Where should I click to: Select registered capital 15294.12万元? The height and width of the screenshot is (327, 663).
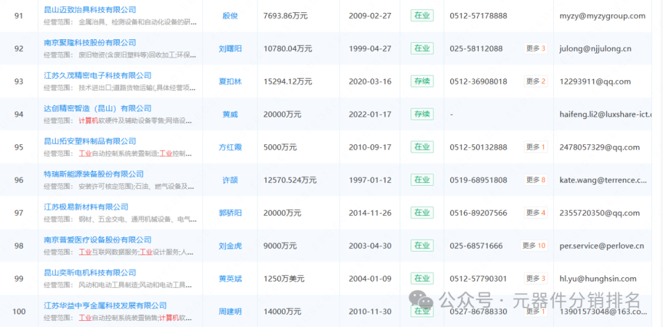287,82
